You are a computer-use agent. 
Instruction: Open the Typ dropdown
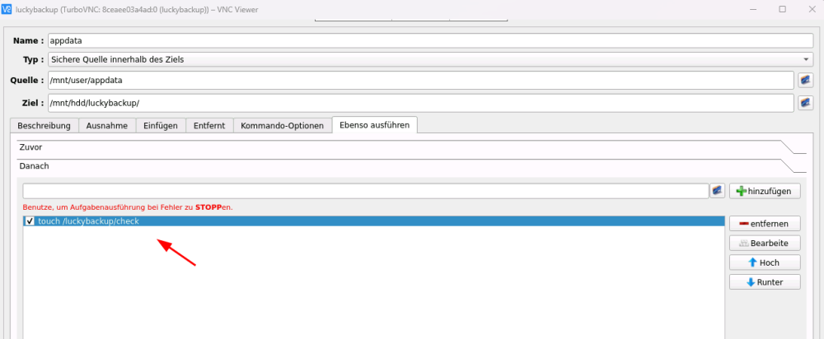tap(430, 59)
